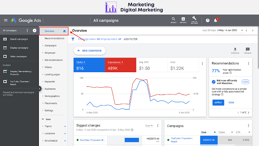The image size is (259, 146).
Task: Open Campaigns menu item
Action: point(50,45)
